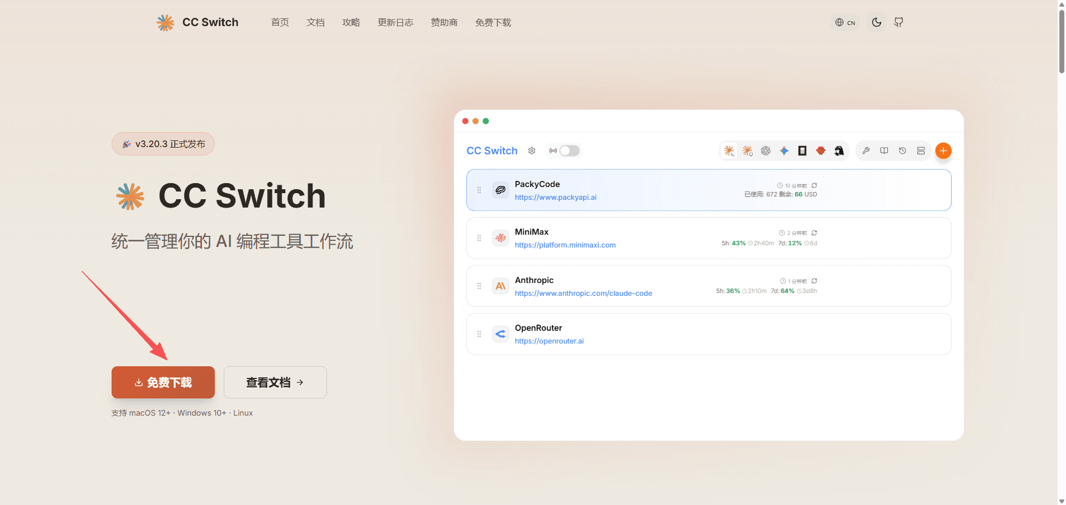Click MiniMax 5h: 43% usage text

pos(733,243)
